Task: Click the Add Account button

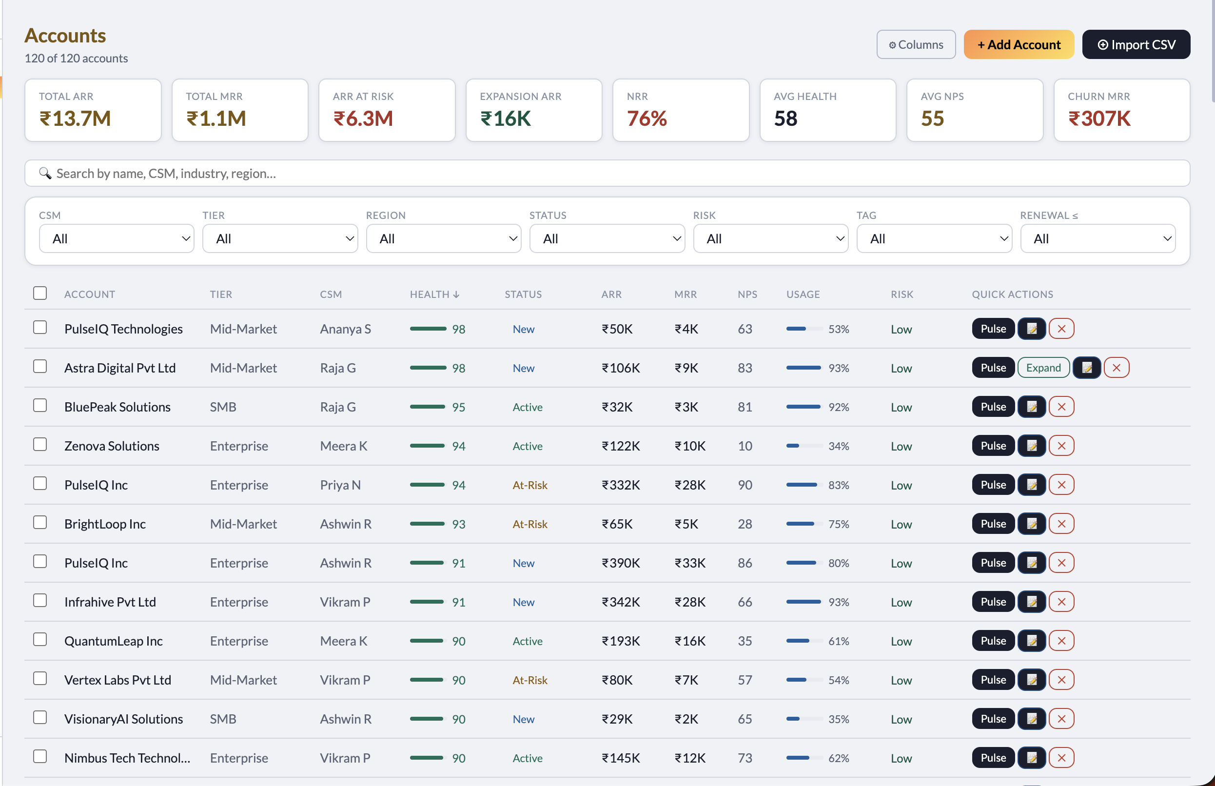Action: 1019,44
